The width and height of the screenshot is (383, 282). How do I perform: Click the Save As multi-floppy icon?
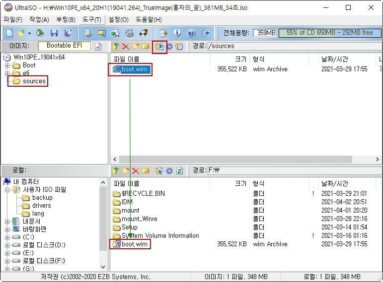68,33
